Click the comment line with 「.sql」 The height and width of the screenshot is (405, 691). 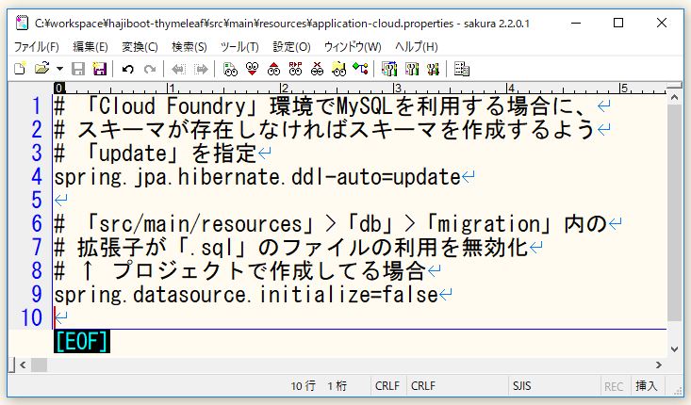(291, 248)
